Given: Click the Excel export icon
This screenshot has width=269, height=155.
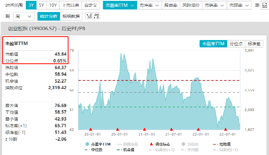Looking at the screenshot, I should point(264,6).
